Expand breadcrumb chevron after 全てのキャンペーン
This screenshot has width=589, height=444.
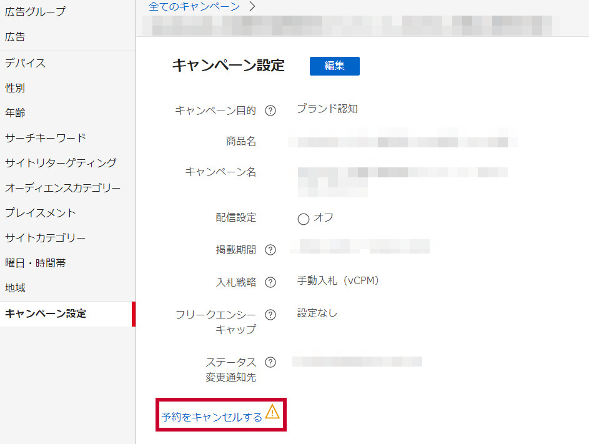point(252,6)
